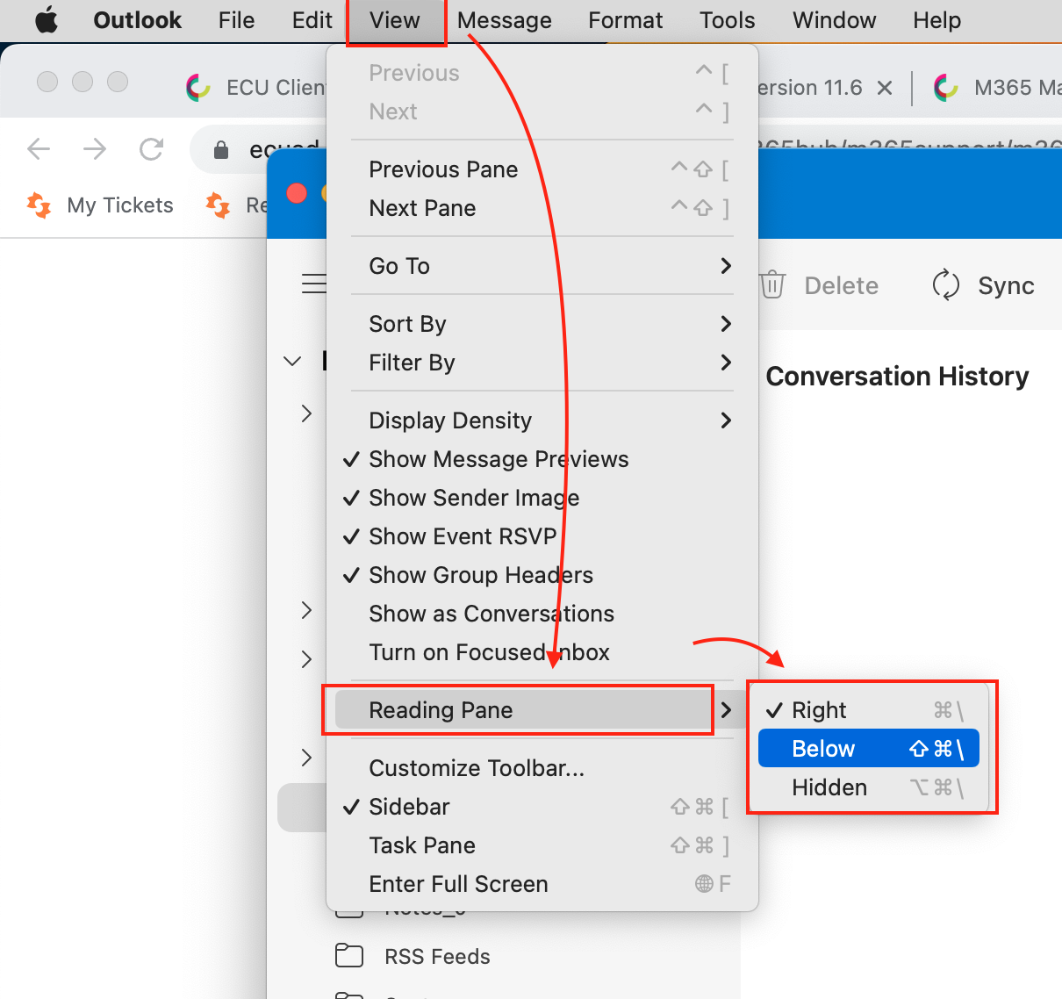Select Right reading pane position
Screen dimensions: 1062x999
click(868, 710)
